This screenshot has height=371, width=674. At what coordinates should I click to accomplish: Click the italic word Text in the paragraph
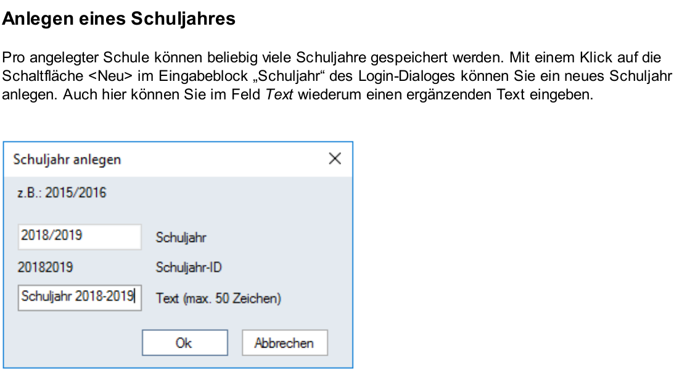click(x=279, y=94)
